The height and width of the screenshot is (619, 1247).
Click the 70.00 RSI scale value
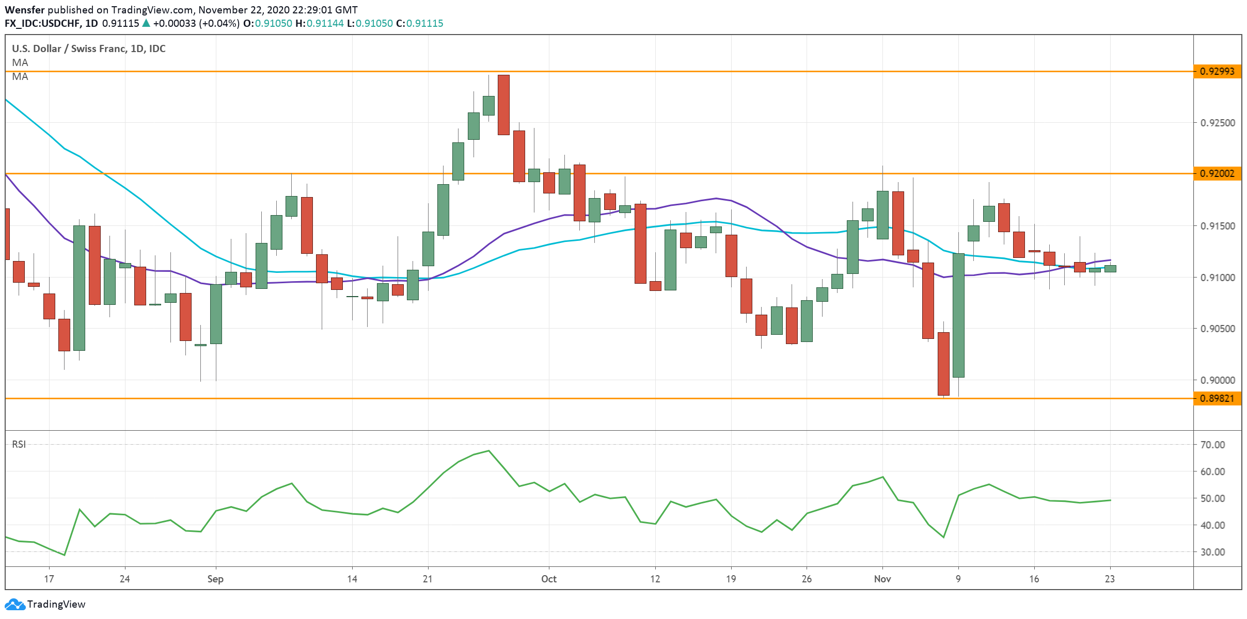click(x=1212, y=445)
